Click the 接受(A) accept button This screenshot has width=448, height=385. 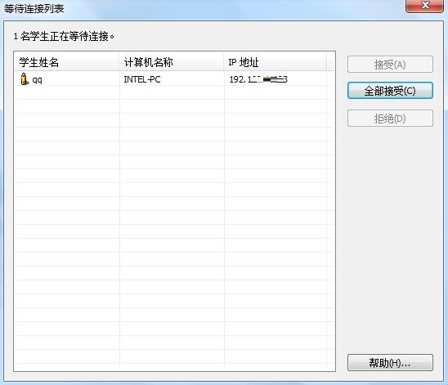pos(390,65)
